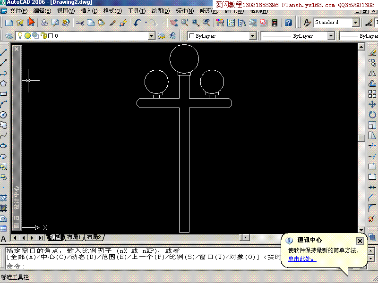
Task: Open the layer list dropdown
Action: click(x=152, y=36)
